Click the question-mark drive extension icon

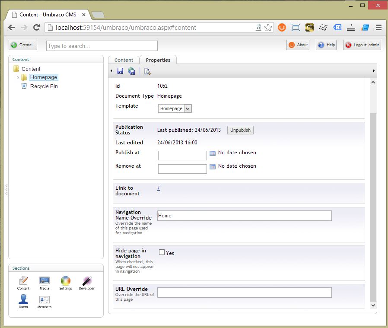[x=351, y=27]
